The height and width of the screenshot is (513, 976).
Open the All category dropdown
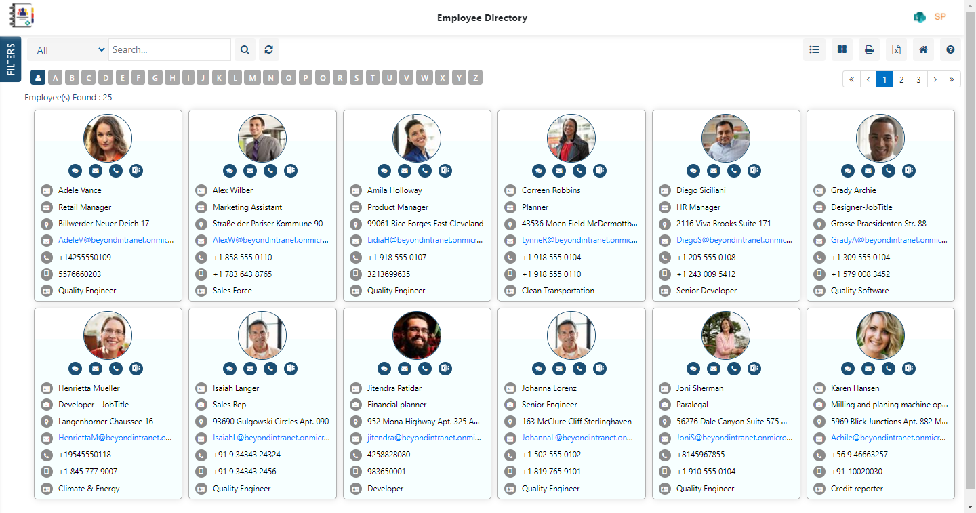click(x=68, y=49)
